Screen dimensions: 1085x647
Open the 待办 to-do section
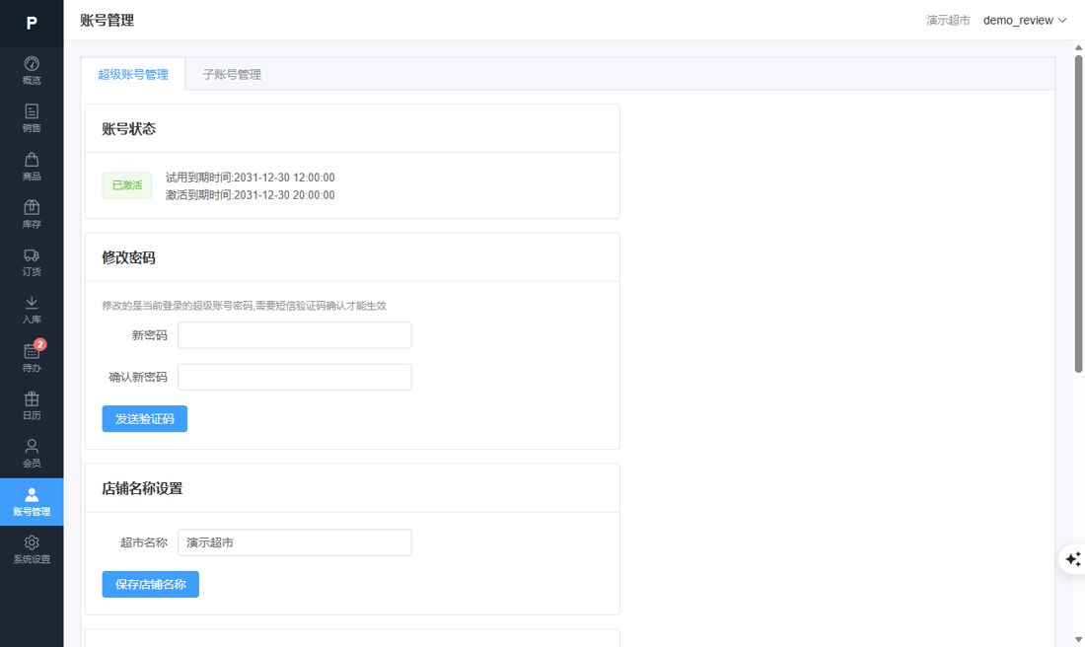(32, 358)
